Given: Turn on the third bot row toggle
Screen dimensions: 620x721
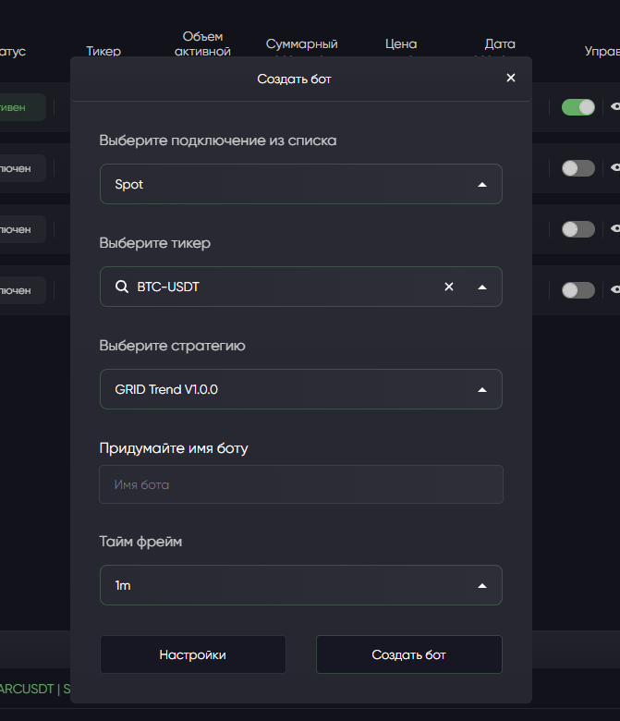Looking at the screenshot, I should coord(578,229).
